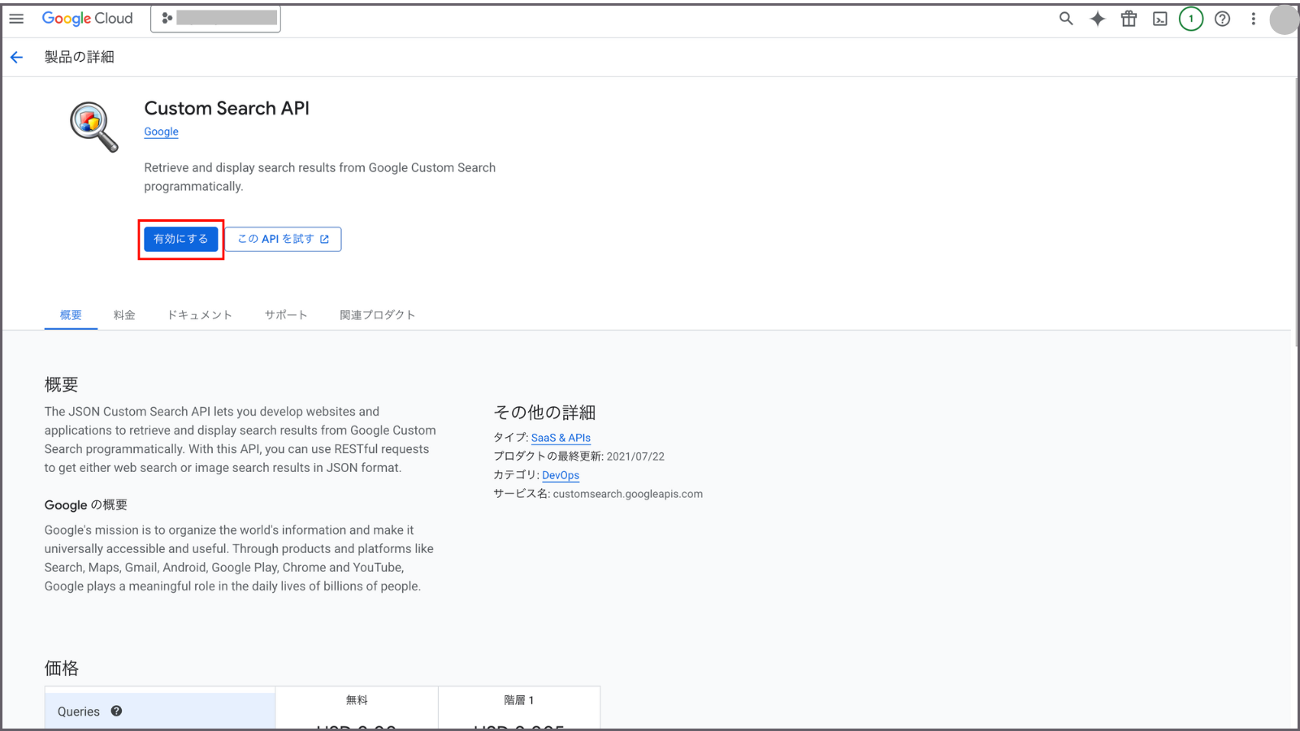The height and width of the screenshot is (731, 1300).
Task: Follow the SaaS & APIs link
Action: (561, 438)
